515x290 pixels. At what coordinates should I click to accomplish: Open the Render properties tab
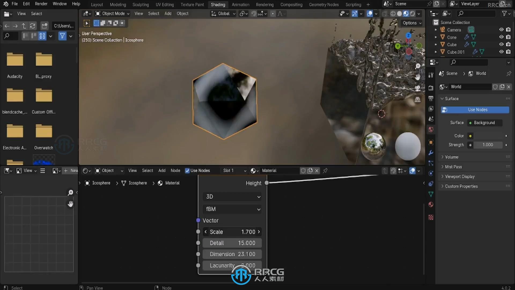pyautogui.click(x=431, y=88)
